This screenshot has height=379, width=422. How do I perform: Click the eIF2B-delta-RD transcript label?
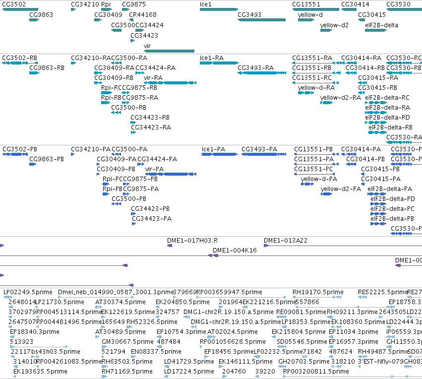(x=387, y=118)
